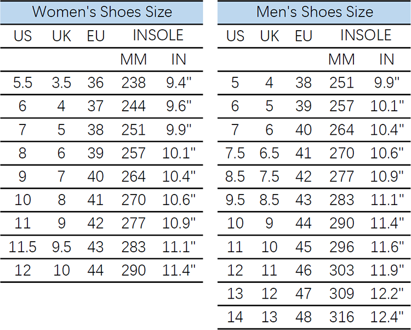Click men's insole value 316 mm
411x330 pixels.
341,317
